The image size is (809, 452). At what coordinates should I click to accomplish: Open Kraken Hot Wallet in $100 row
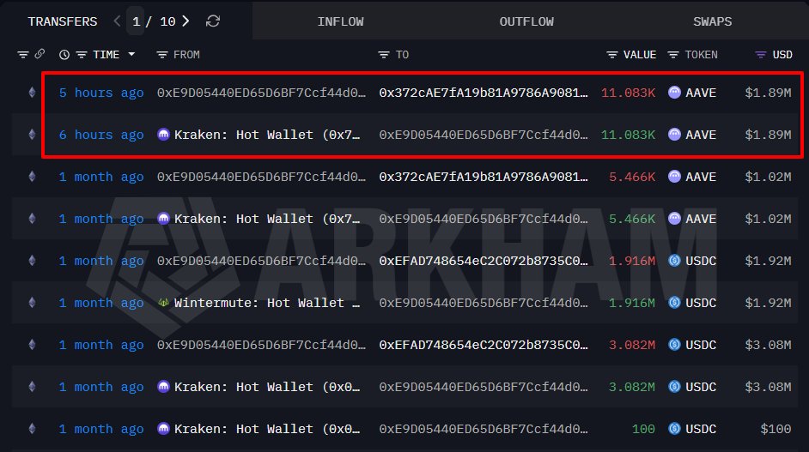[267, 429]
